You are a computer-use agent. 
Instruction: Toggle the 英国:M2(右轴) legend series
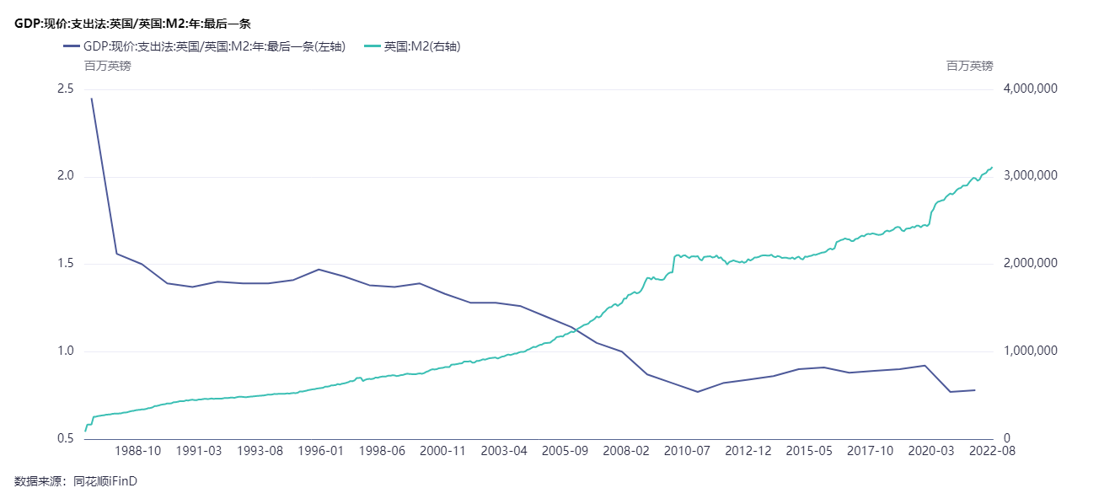tap(421, 46)
